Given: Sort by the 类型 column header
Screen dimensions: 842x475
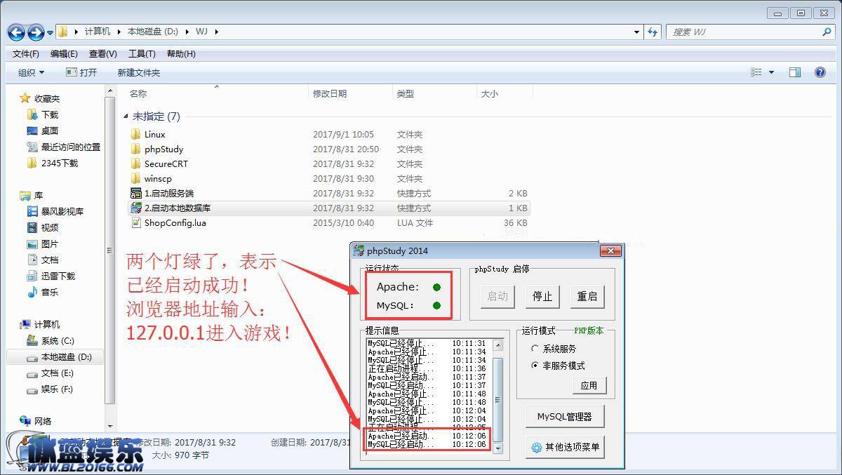Looking at the screenshot, I should pyautogui.click(x=406, y=93).
